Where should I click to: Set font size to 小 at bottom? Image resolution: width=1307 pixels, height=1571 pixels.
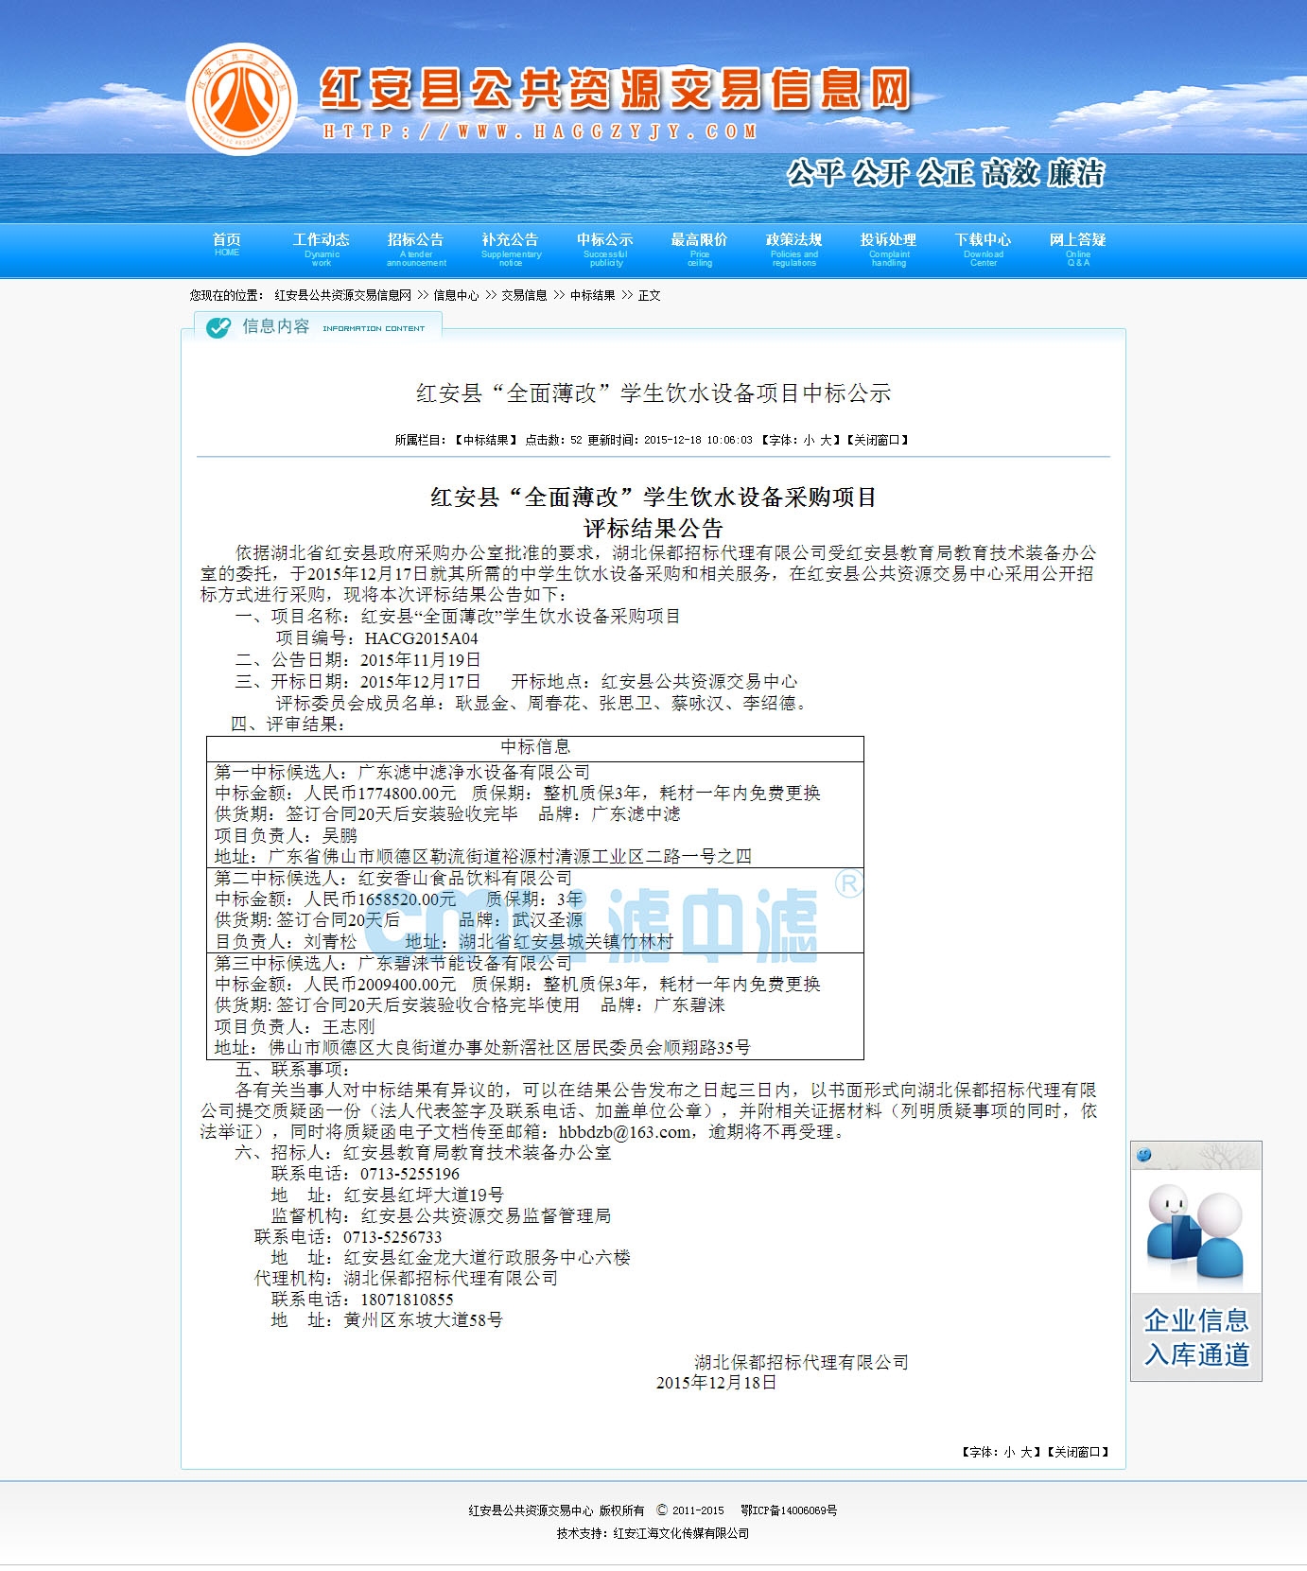click(1009, 1452)
